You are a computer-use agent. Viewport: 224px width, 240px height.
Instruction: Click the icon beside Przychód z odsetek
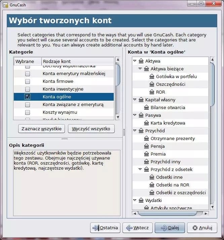pos(146,169)
